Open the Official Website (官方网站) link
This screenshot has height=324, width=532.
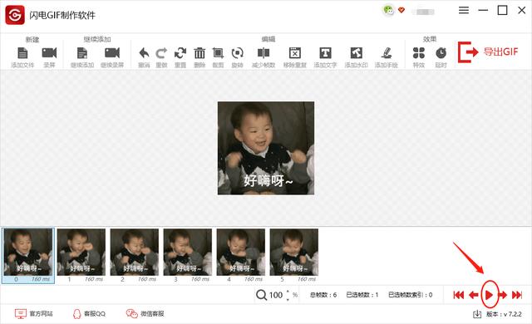34,314
